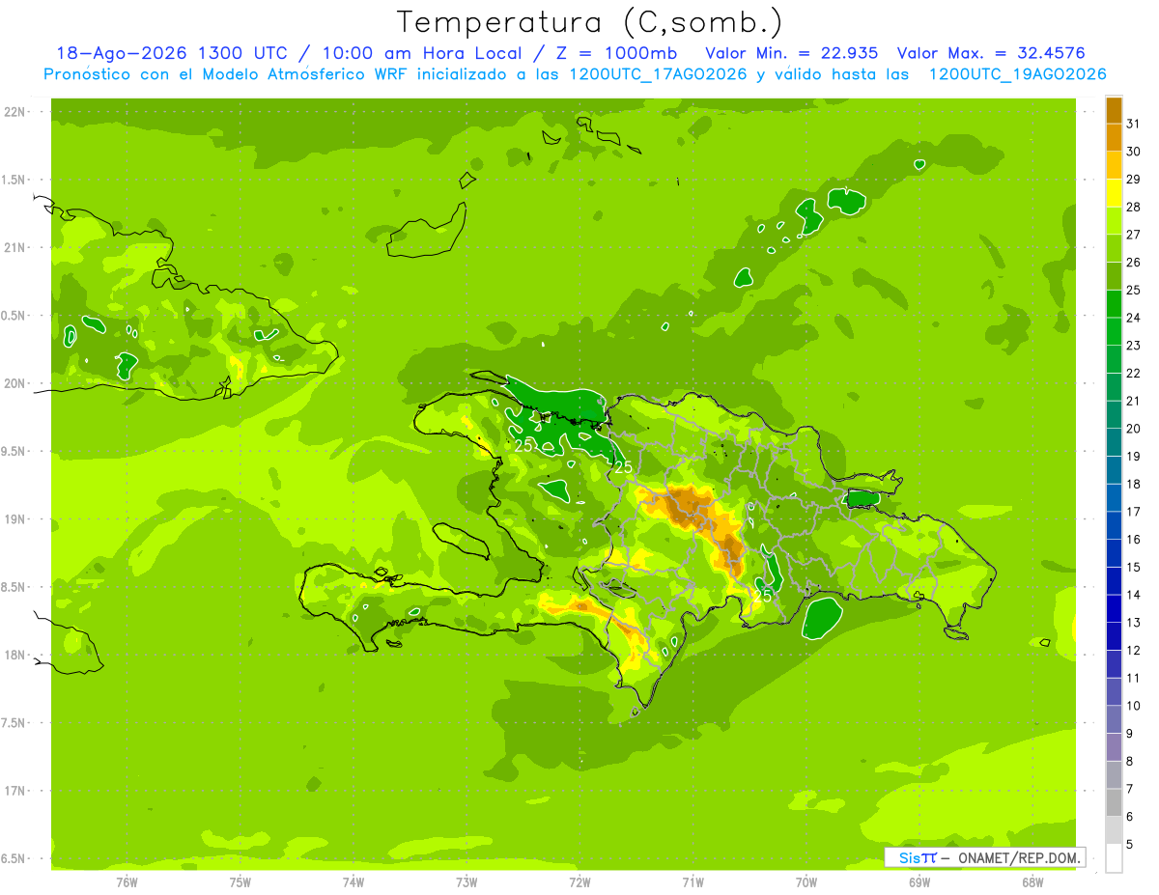Click the 22N latitude label
The height and width of the screenshot is (895, 1159).
[15, 112]
